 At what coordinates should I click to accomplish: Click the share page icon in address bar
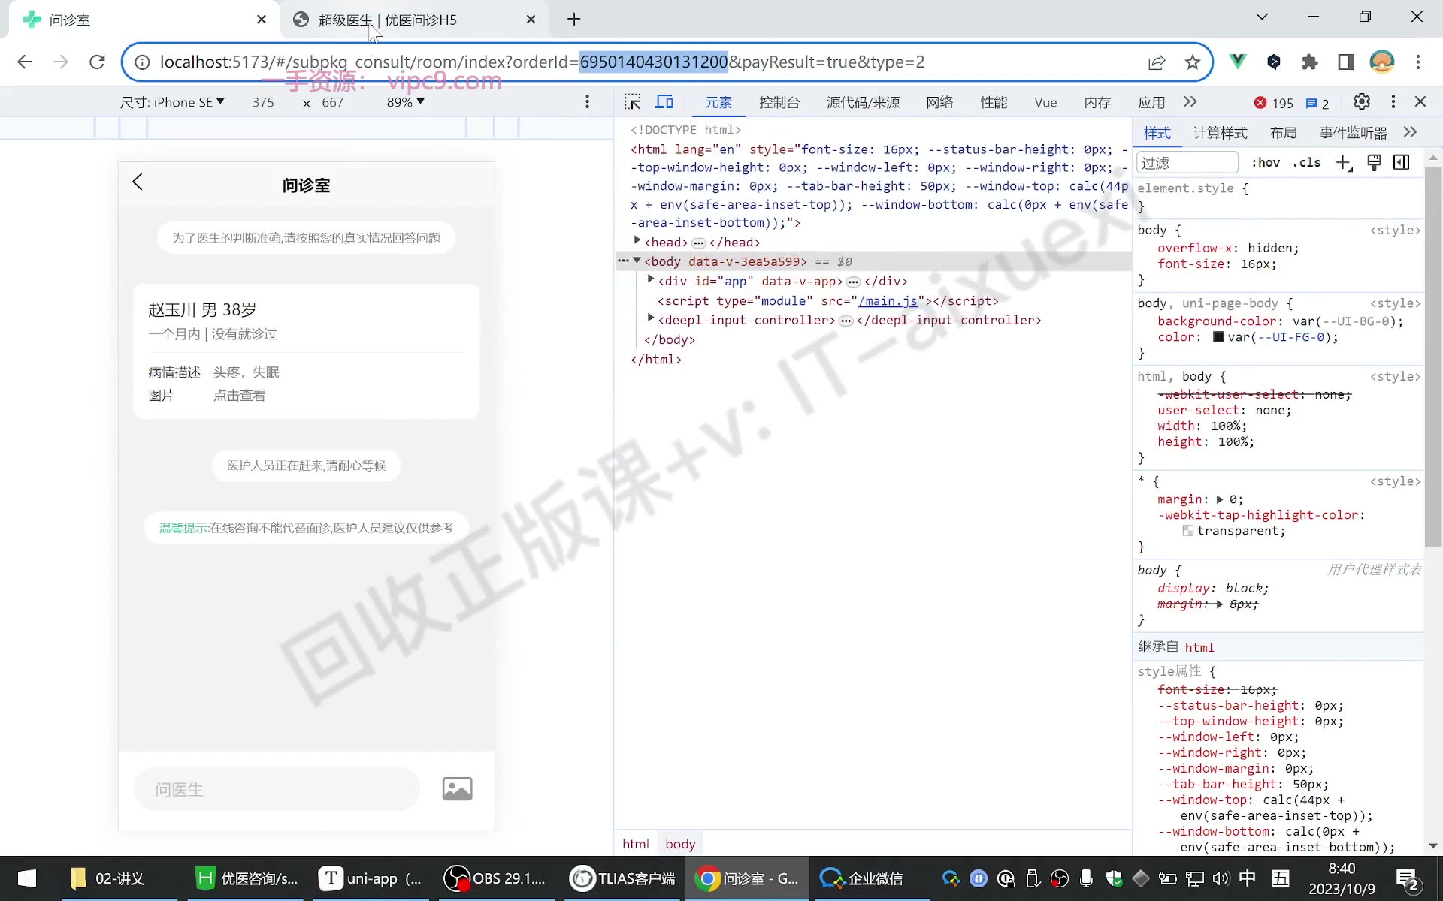tap(1157, 62)
